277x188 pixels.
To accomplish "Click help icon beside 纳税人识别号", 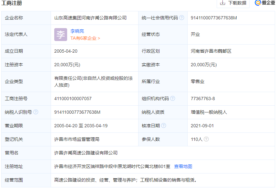I will tap(36, 112).
